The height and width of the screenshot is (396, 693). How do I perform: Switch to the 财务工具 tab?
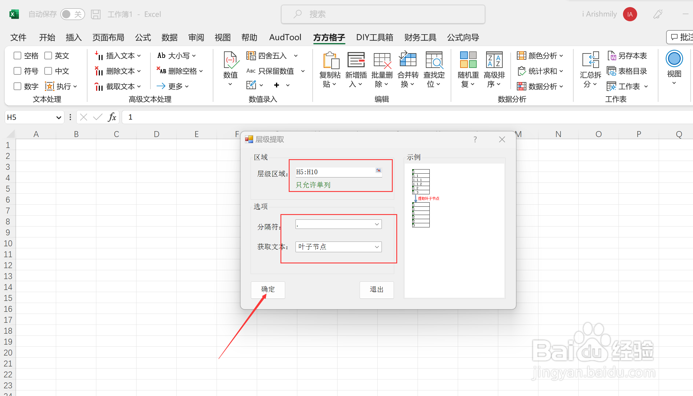click(x=420, y=38)
